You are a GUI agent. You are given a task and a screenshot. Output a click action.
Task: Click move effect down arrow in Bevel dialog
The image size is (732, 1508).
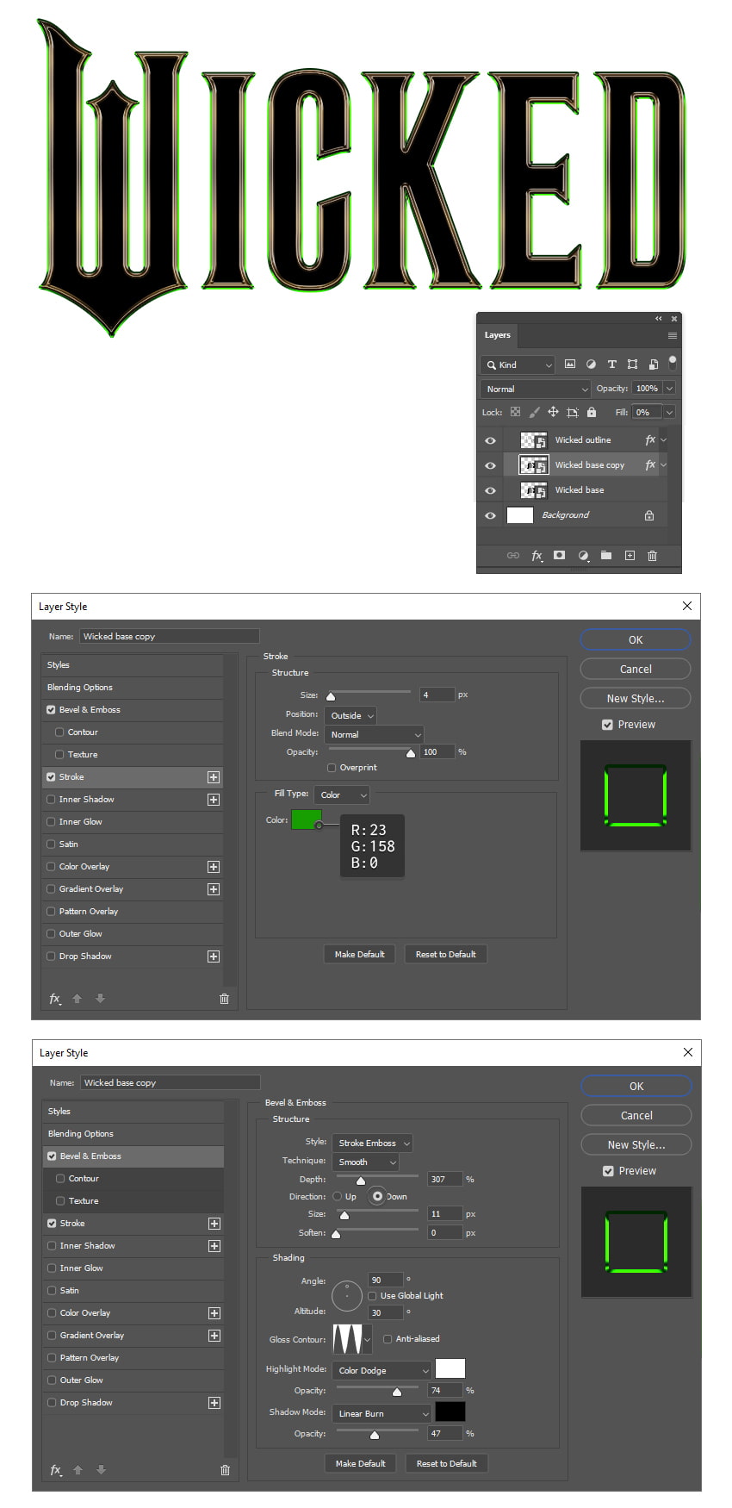[101, 1470]
